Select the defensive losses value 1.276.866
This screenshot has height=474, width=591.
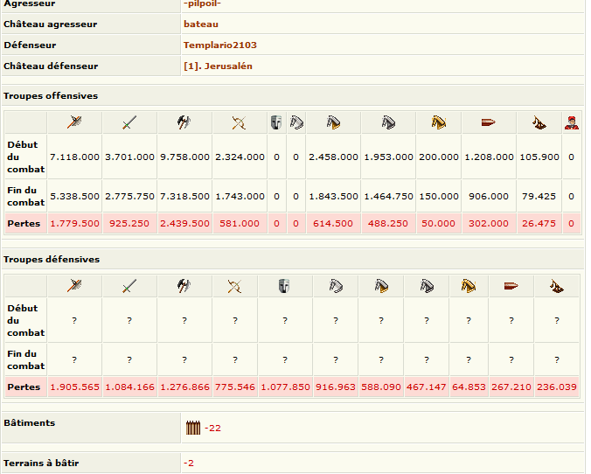[x=184, y=387]
